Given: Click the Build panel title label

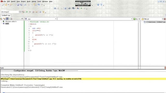Looking at the screenshot, I should [2, 68].
